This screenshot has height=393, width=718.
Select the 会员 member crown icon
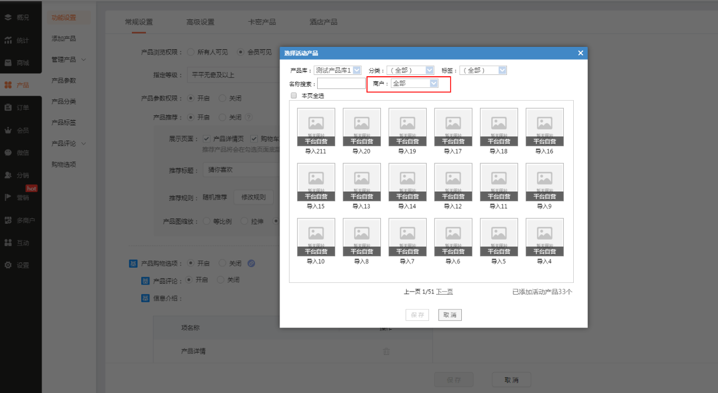[8, 130]
